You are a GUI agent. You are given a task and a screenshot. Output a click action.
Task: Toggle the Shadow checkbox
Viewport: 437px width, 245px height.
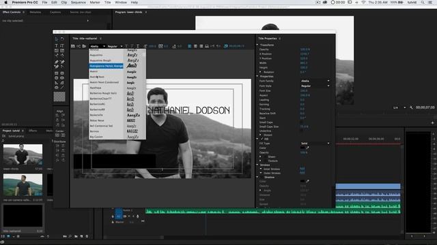point(262,177)
